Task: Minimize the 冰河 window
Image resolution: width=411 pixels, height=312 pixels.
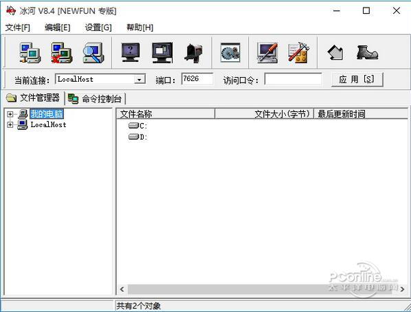Action: [x=337, y=11]
